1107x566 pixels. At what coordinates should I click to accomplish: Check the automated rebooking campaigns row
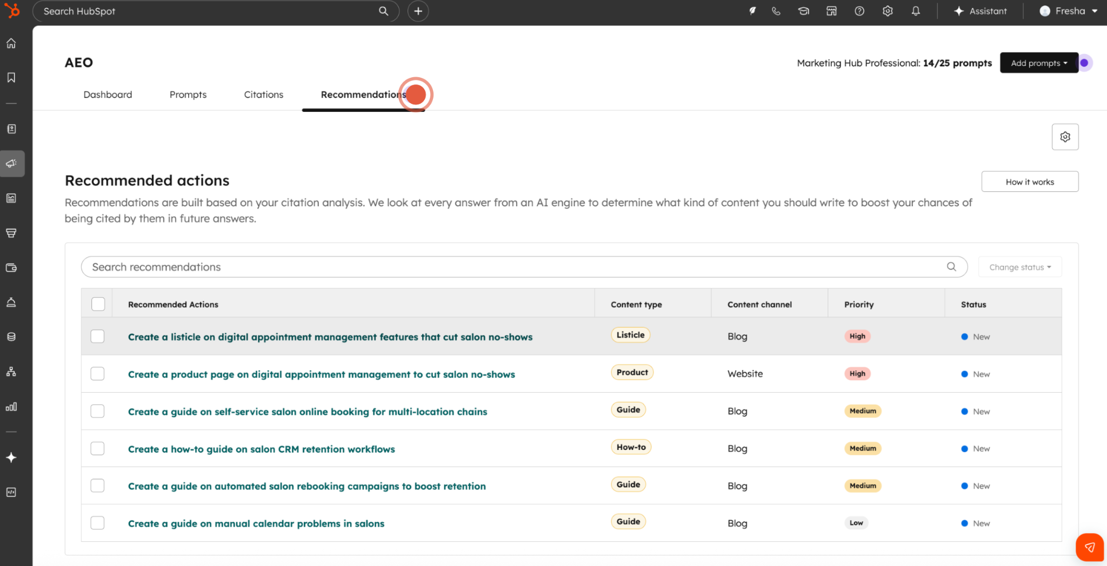coord(97,486)
